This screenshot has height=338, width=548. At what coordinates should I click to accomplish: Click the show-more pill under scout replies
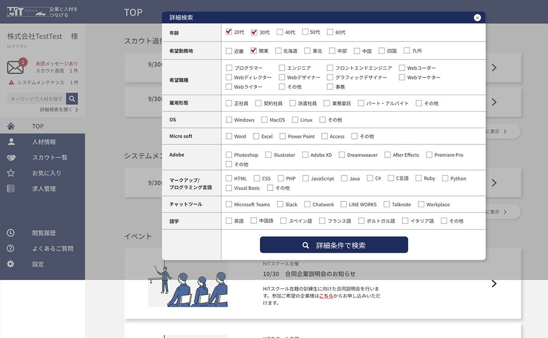pos(503,131)
